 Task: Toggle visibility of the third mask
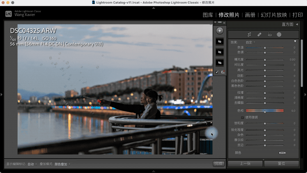220,62
